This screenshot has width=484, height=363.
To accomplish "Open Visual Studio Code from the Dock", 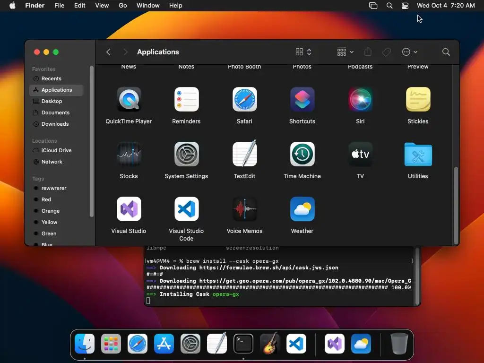I will (x=296, y=344).
